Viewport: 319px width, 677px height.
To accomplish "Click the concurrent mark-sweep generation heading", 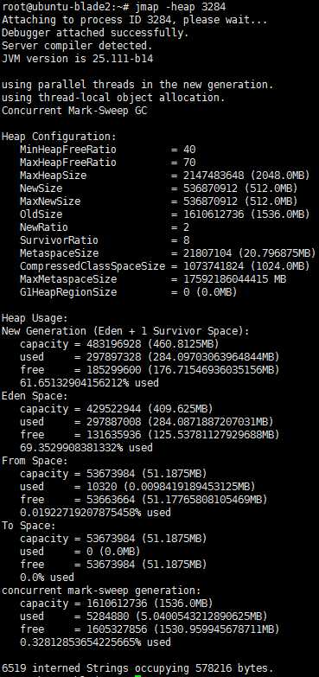I will (x=101, y=591).
